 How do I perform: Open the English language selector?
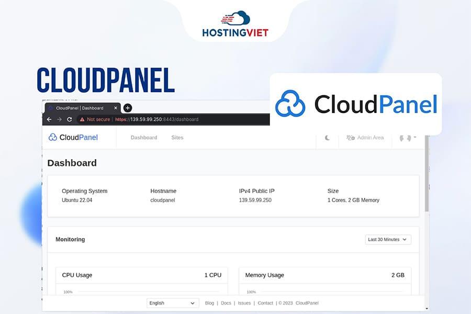[173, 302]
